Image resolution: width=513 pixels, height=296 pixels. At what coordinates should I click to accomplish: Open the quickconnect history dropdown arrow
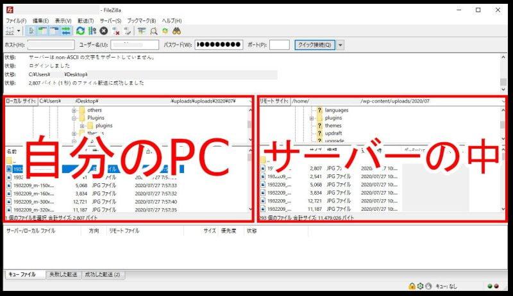[x=341, y=45]
